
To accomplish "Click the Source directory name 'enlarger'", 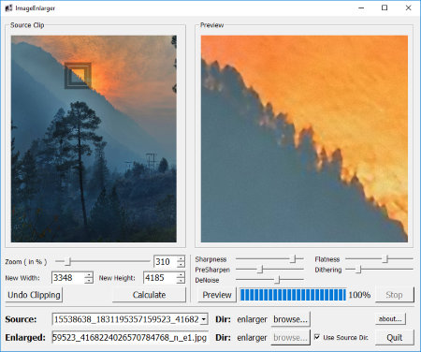I will tap(252, 319).
